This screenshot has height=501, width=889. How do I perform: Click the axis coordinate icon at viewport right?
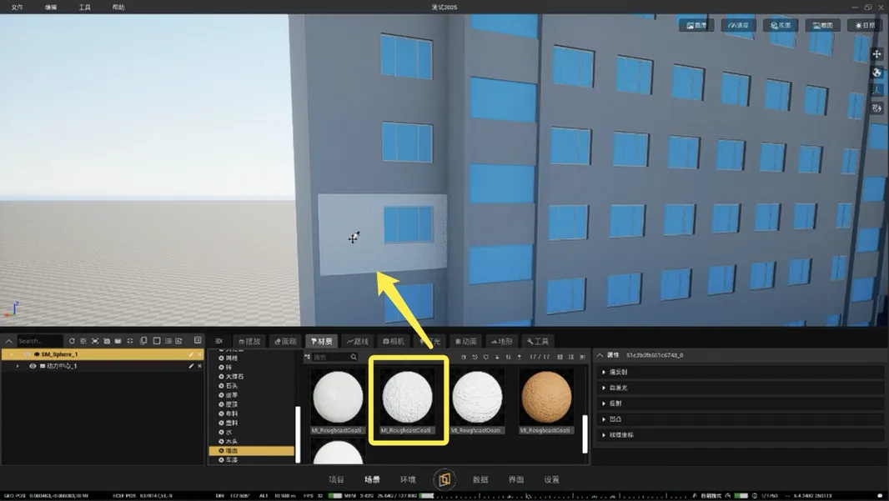point(876,89)
